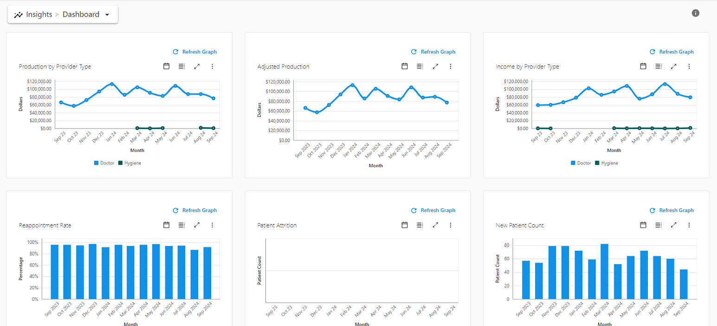Open the info icon in the top right corner
717x326 pixels.
point(695,13)
